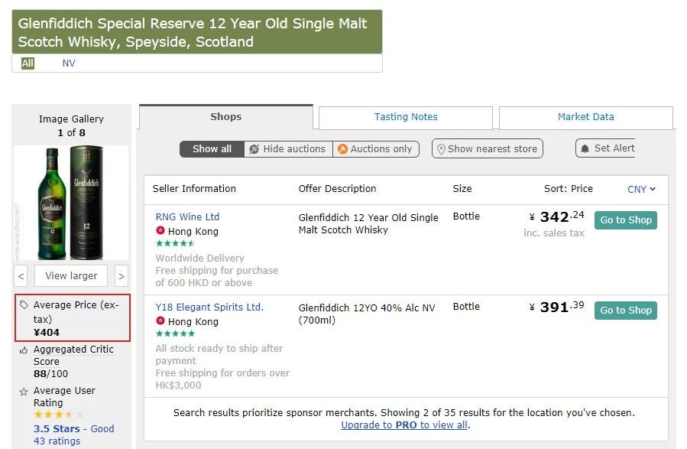687x449 pixels.
Task: Click the star icon beside Average User Rating
Action: coord(24,392)
